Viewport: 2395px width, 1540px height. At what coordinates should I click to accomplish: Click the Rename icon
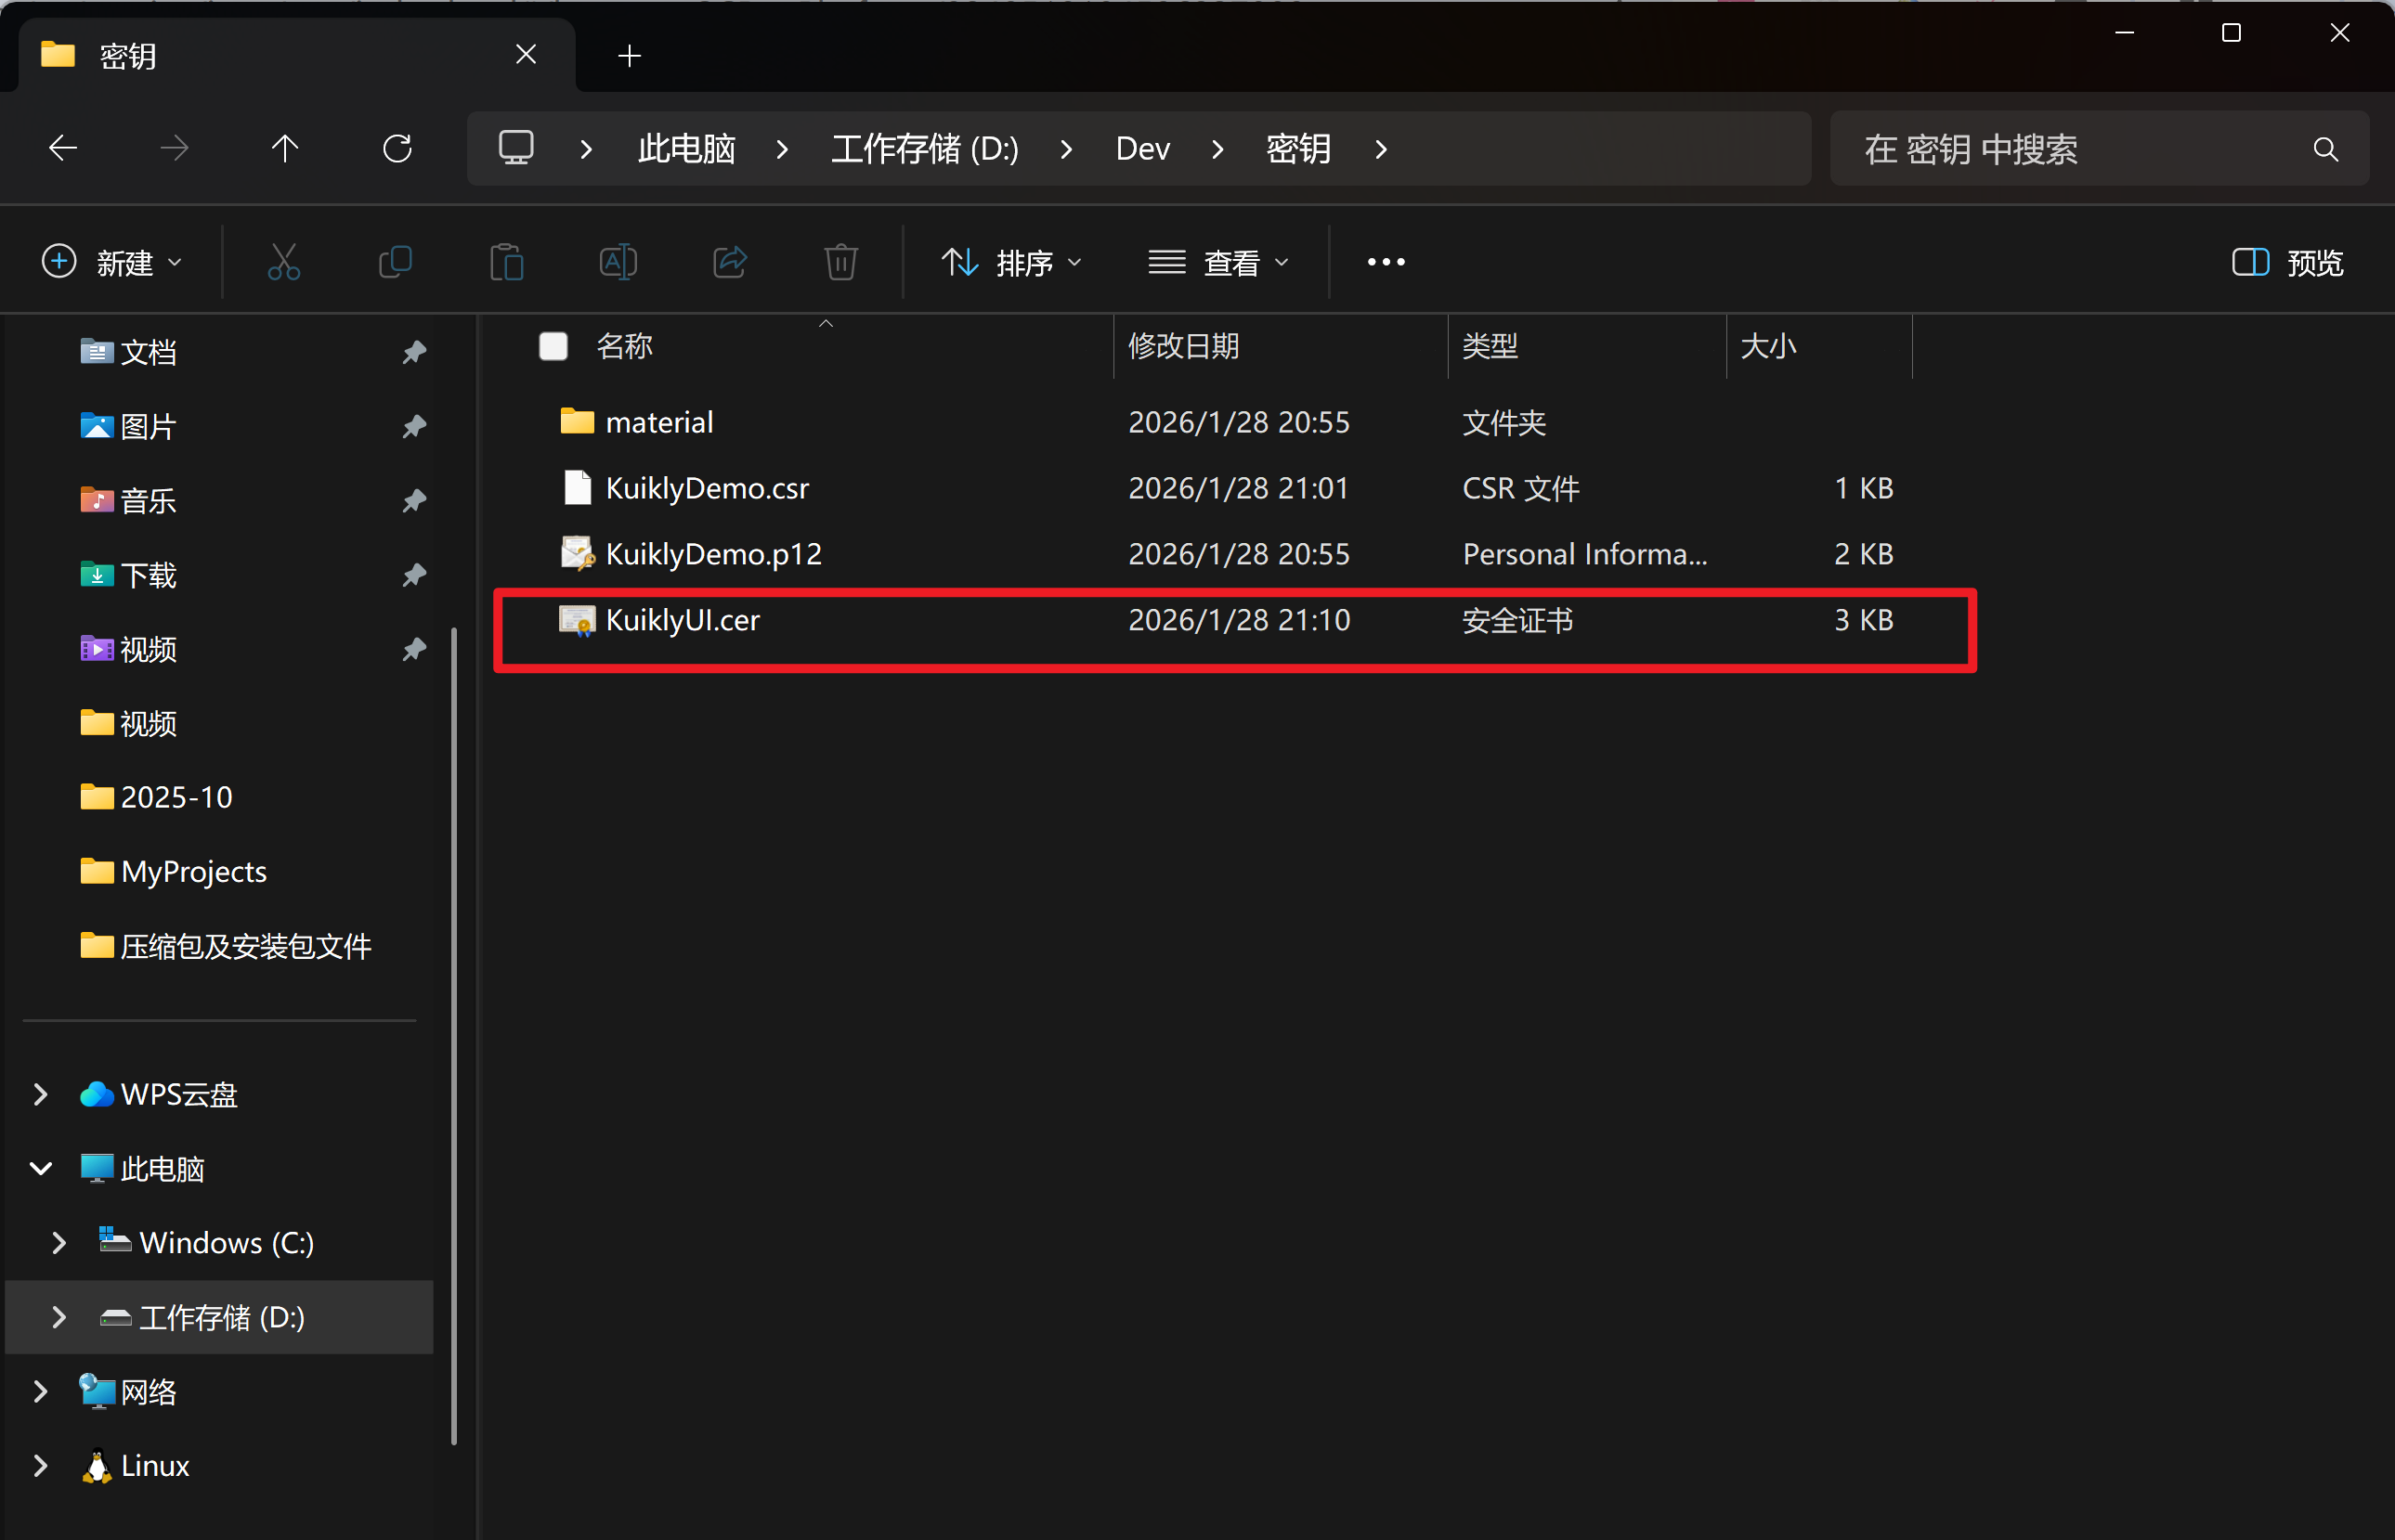pos(618,262)
